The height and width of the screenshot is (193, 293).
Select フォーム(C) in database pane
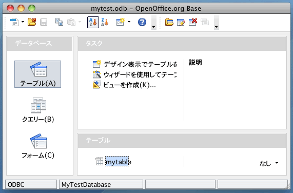(38, 146)
